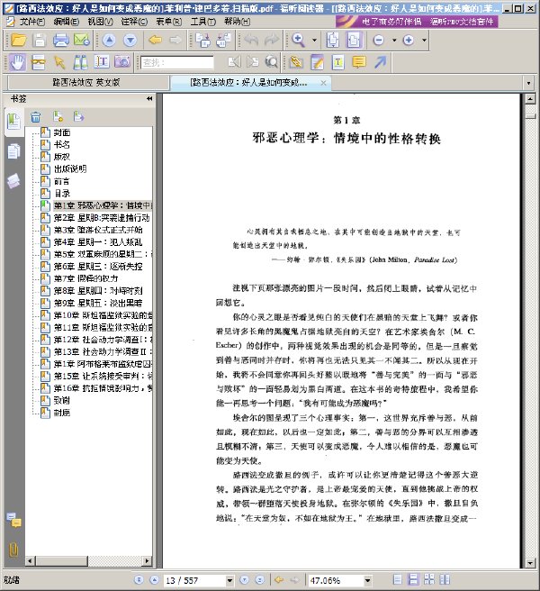Open the tab list dropdown arrow
Image resolution: width=540 pixels, height=591 pixels.
point(528,83)
